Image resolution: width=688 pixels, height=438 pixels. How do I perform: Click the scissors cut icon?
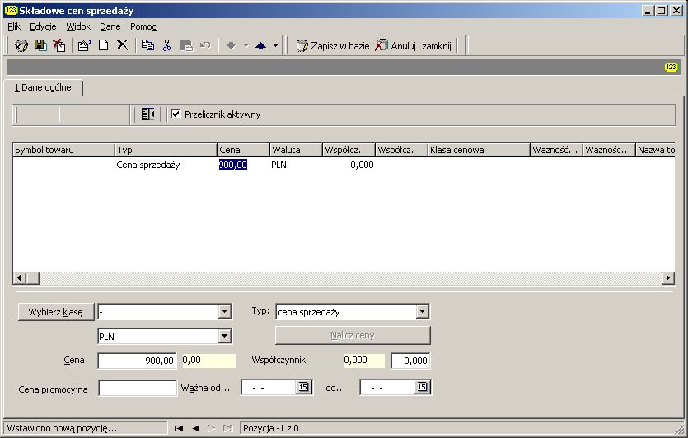(x=166, y=45)
